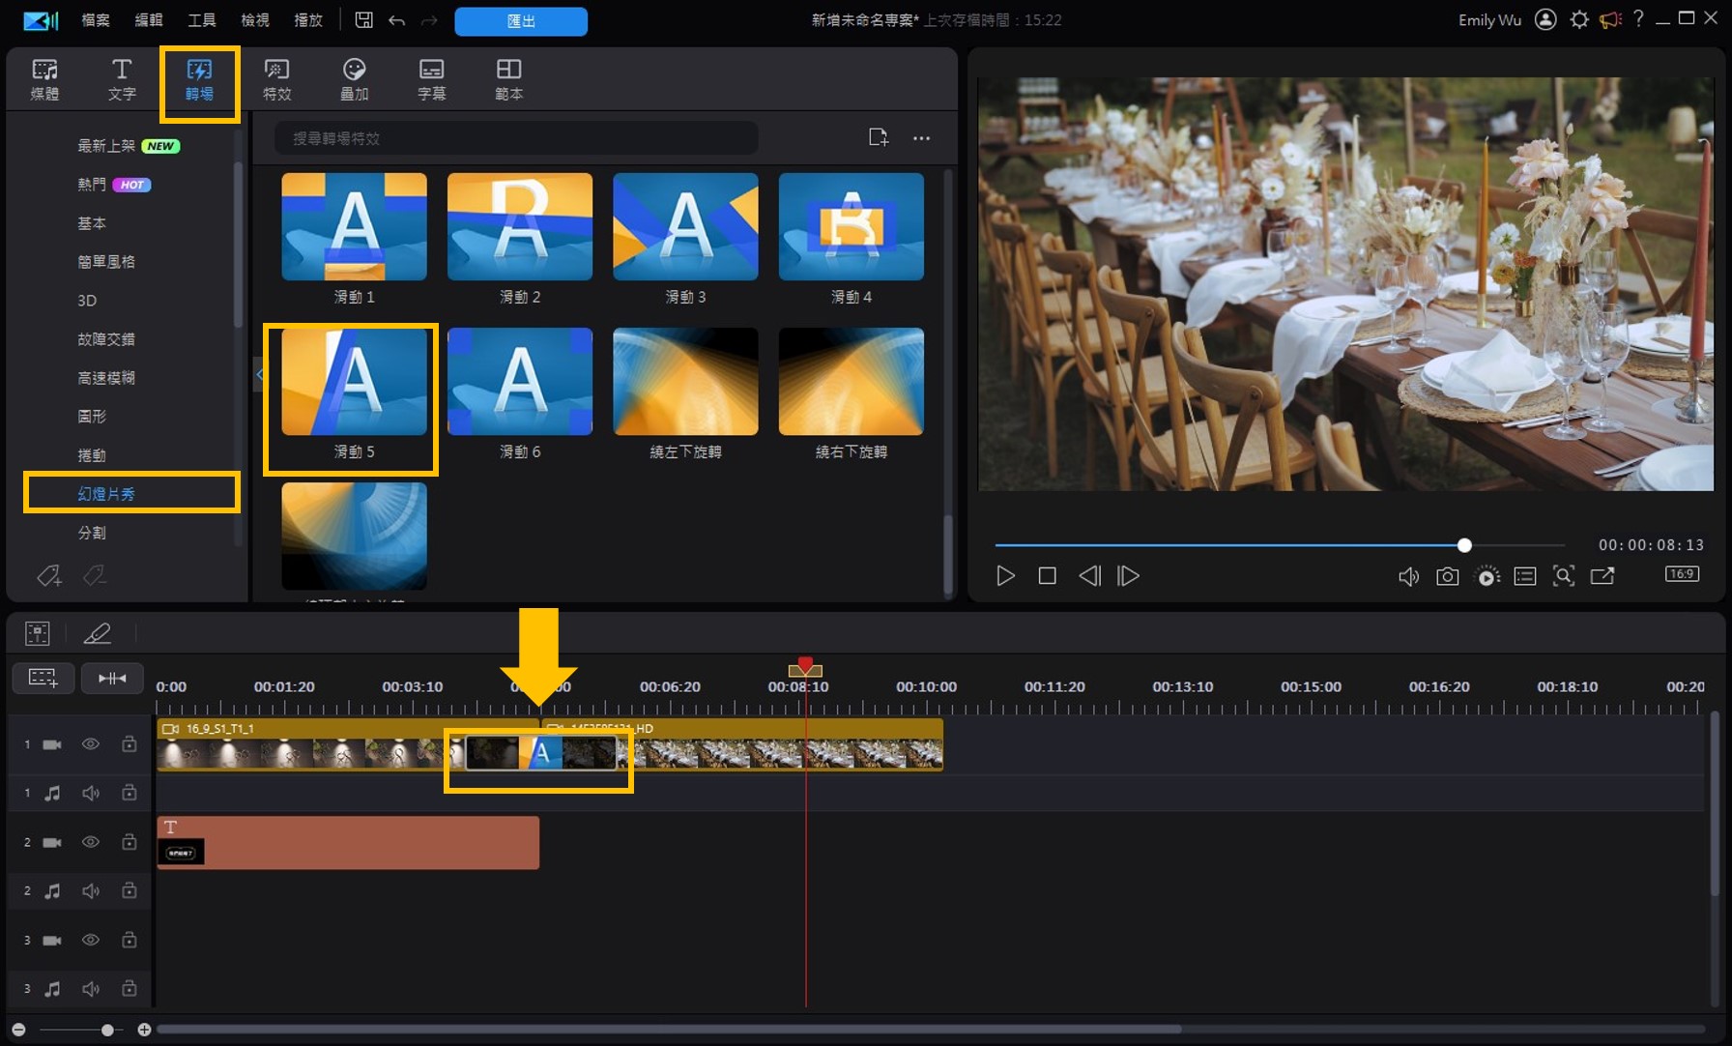Image resolution: width=1732 pixels, height=1046 pixels.
Task: Open the Emily Wu account profile icon
Action: pyautogui.click(x=1545, y=19)
